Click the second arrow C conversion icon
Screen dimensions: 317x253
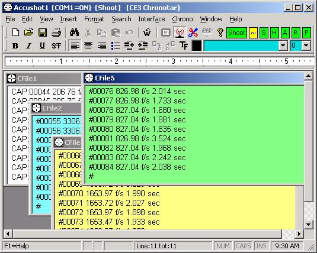[170, 46]
